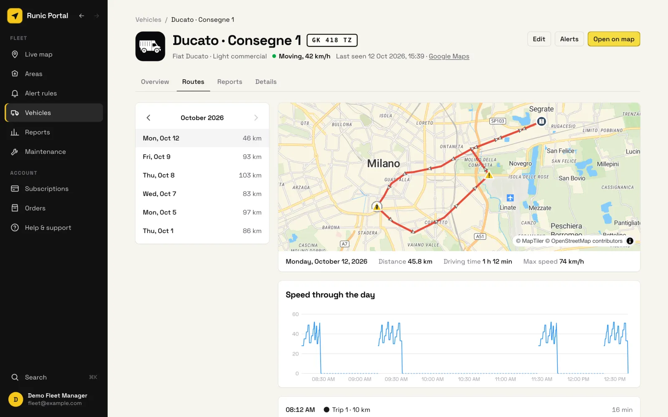Select the Mon, Oct 12 route row

[202, 138]
